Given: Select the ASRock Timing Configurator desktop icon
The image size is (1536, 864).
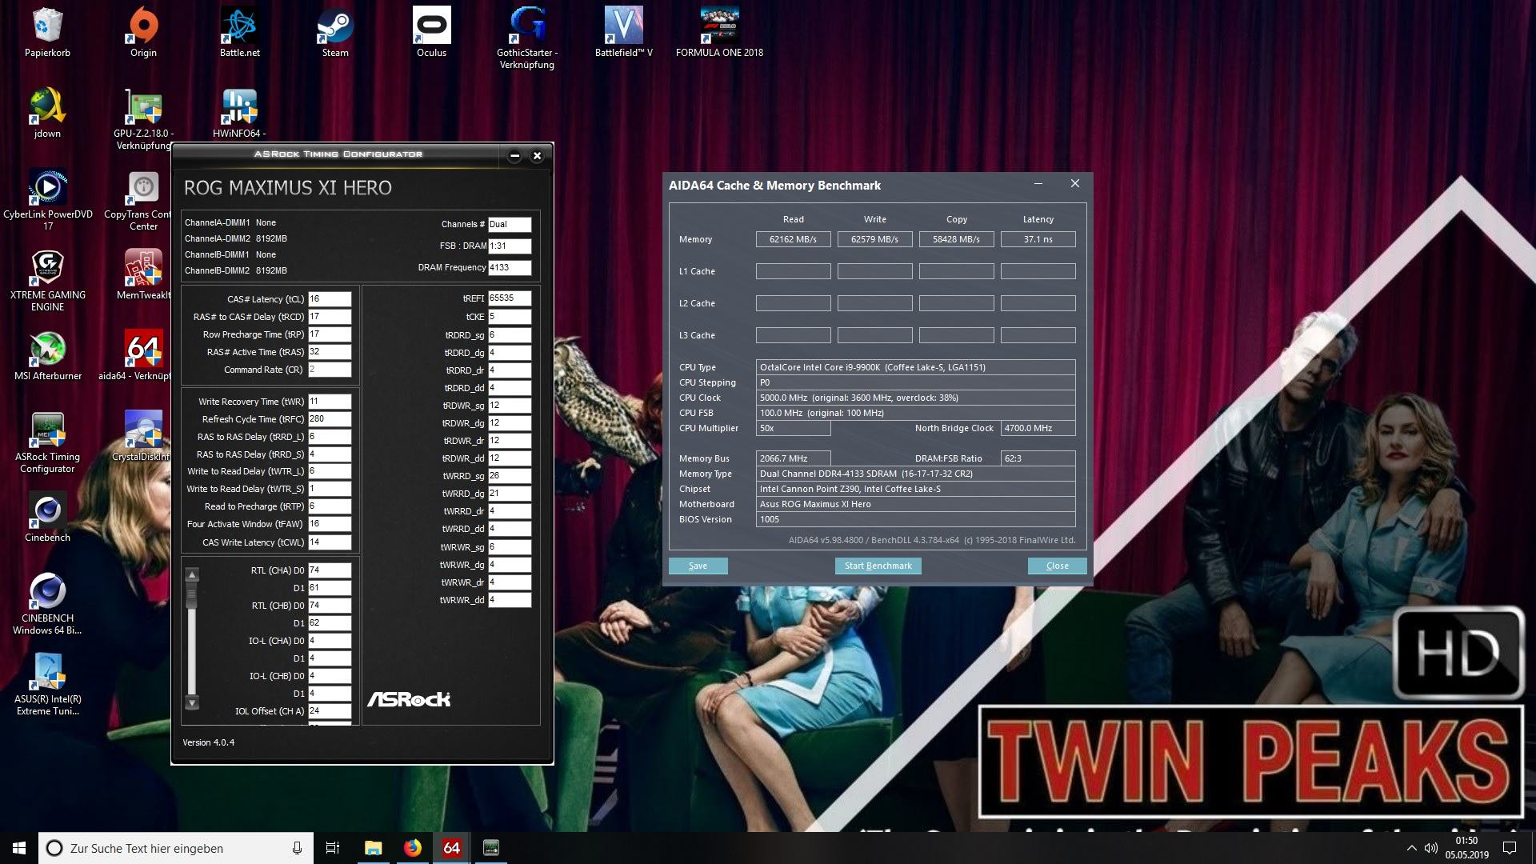Looking at the screenshot, I should tap(47, 442).
